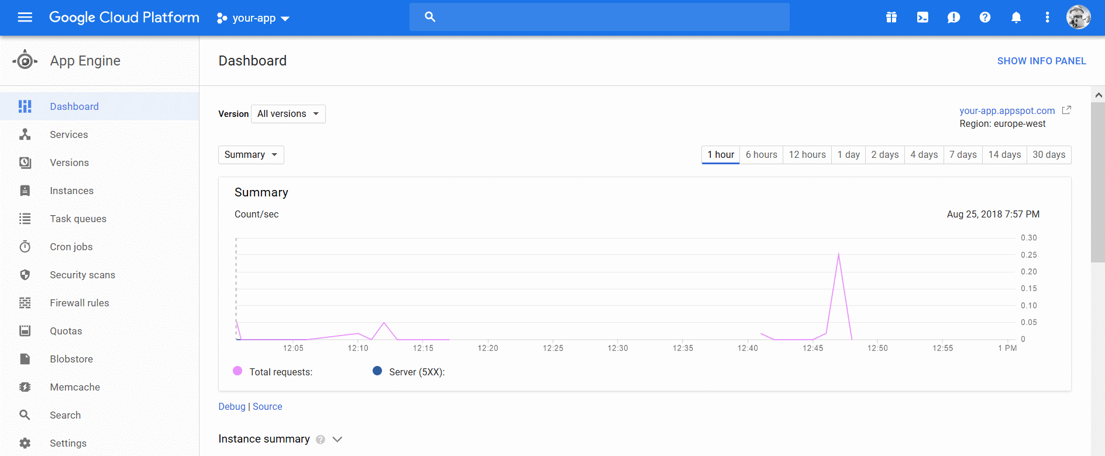Image resolution: width=1105 pixels, height=456 pixels.
Task: Open Blobstore file icon in sidebar
Action: [25, 359]
